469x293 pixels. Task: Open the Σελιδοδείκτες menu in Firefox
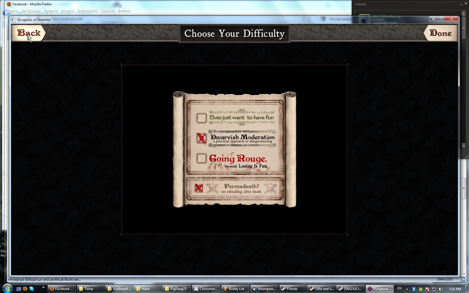pos(88,11)
